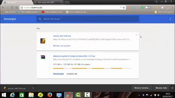This screenshot has width=175, height=98.
Task: Click the mediafire download source URL
Action: coord(92,59)
